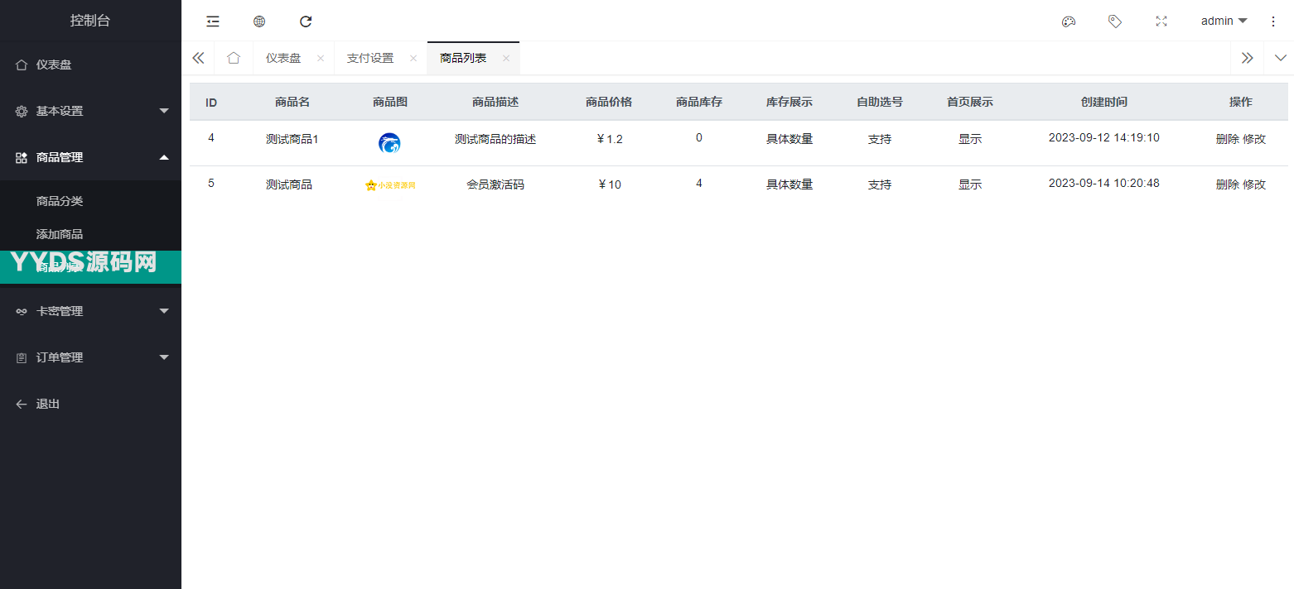Screen dimensions: 1294x589
Task: Open the admin user dropdown
Action: point(1224,22)
